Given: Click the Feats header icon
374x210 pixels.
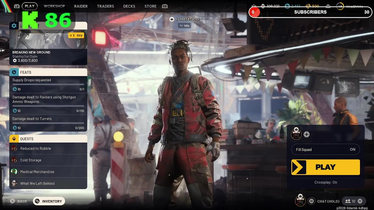Looking at the screenshot, I should pyautogui.click(x=14, y=72).
